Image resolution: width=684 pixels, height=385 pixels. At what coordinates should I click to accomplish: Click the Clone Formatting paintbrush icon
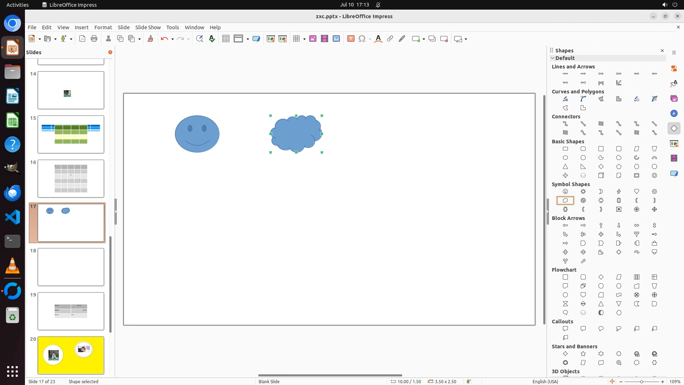pos(150,39)
